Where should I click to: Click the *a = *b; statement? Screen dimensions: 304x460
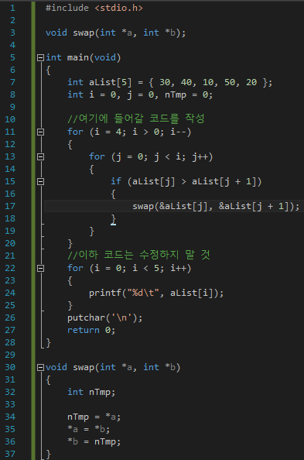(88, 429)
